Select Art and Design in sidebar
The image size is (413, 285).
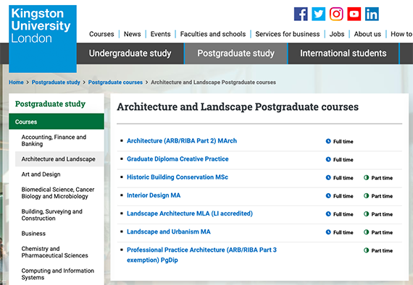(x=41, y=174)
